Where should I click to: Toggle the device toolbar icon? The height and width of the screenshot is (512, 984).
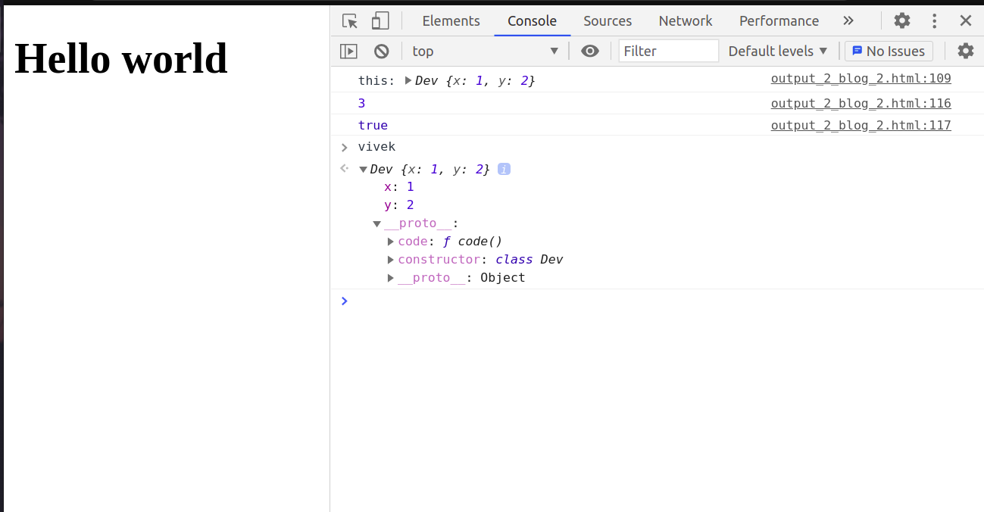380,20
